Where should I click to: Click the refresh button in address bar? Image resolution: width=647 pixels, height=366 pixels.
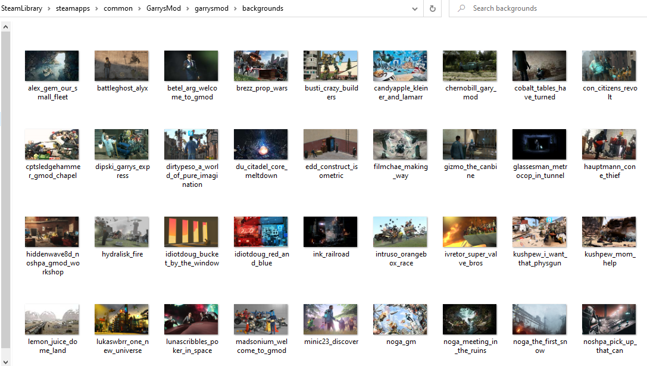click(x=433, y=8)
